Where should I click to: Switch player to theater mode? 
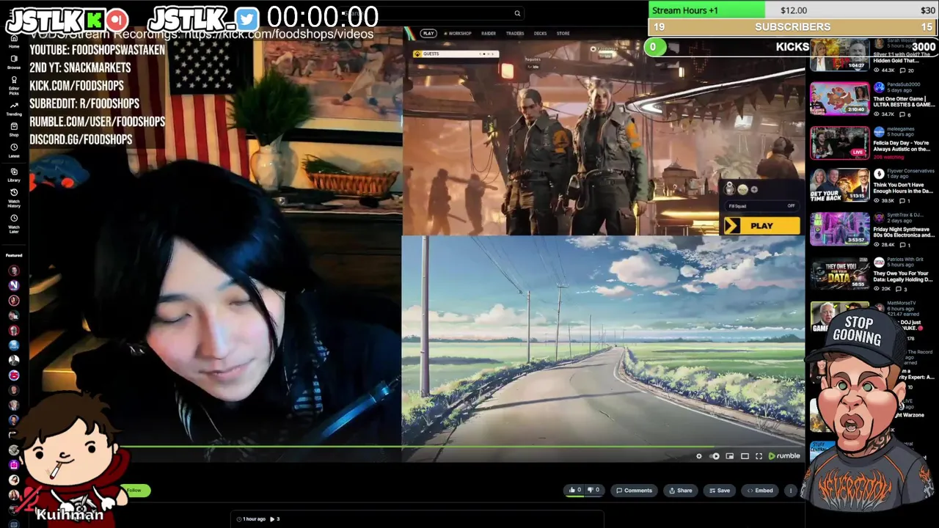tap(745, 456)
